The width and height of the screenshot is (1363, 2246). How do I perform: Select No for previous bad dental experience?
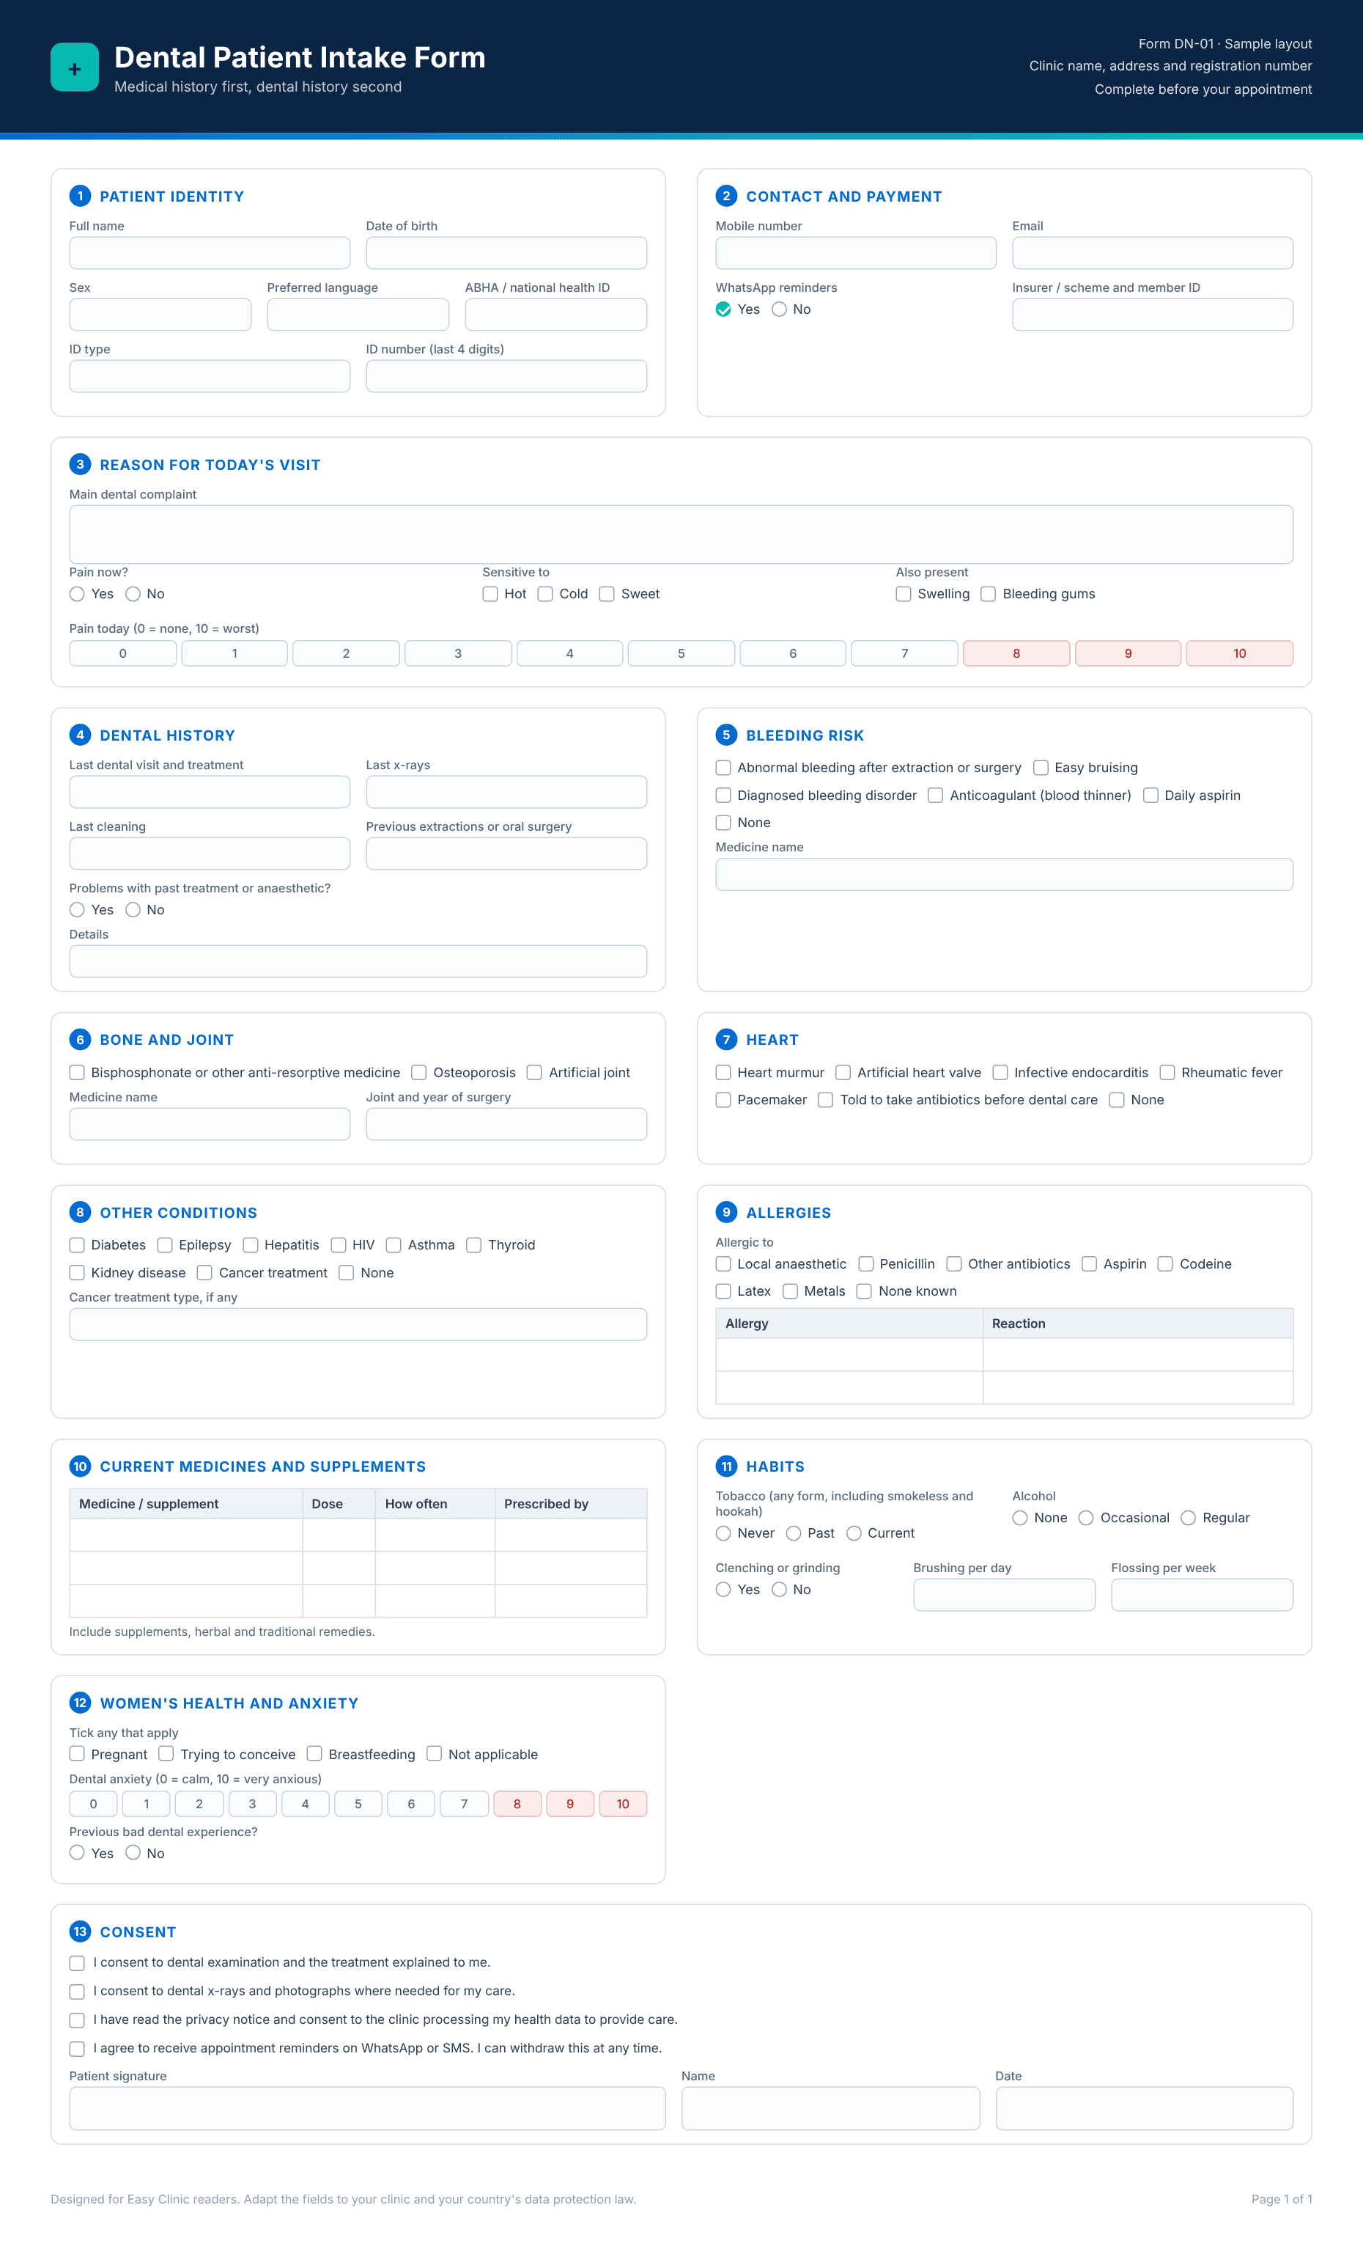133,1853
